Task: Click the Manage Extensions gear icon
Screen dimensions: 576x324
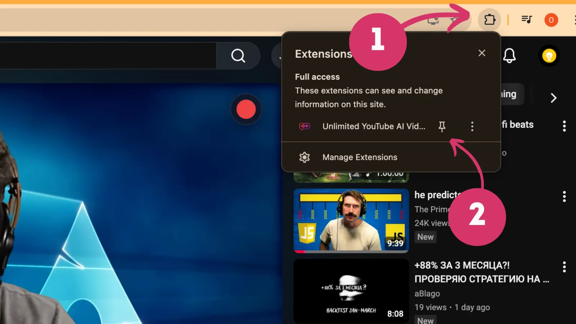Action: pos(305,157)
